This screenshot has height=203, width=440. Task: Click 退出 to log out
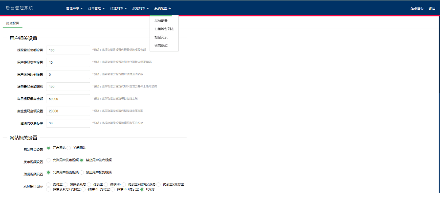coord(432,8)
